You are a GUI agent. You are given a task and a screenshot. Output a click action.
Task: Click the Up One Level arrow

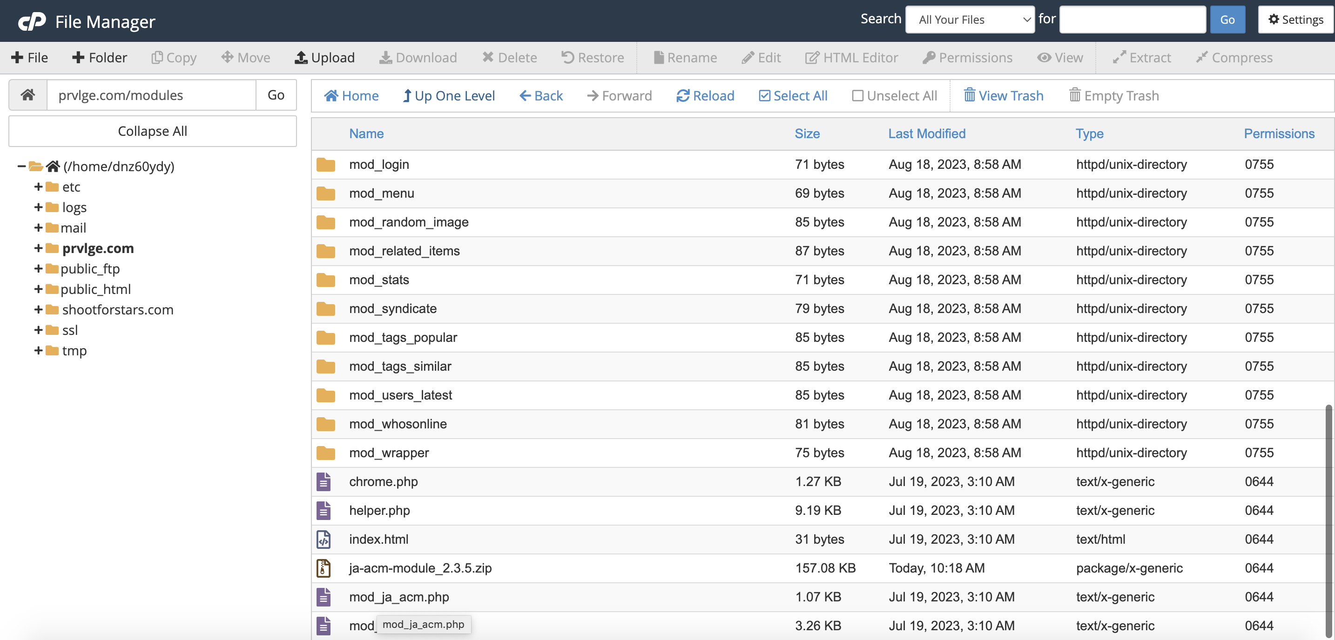pyautogui.click(x=407, y=96)
